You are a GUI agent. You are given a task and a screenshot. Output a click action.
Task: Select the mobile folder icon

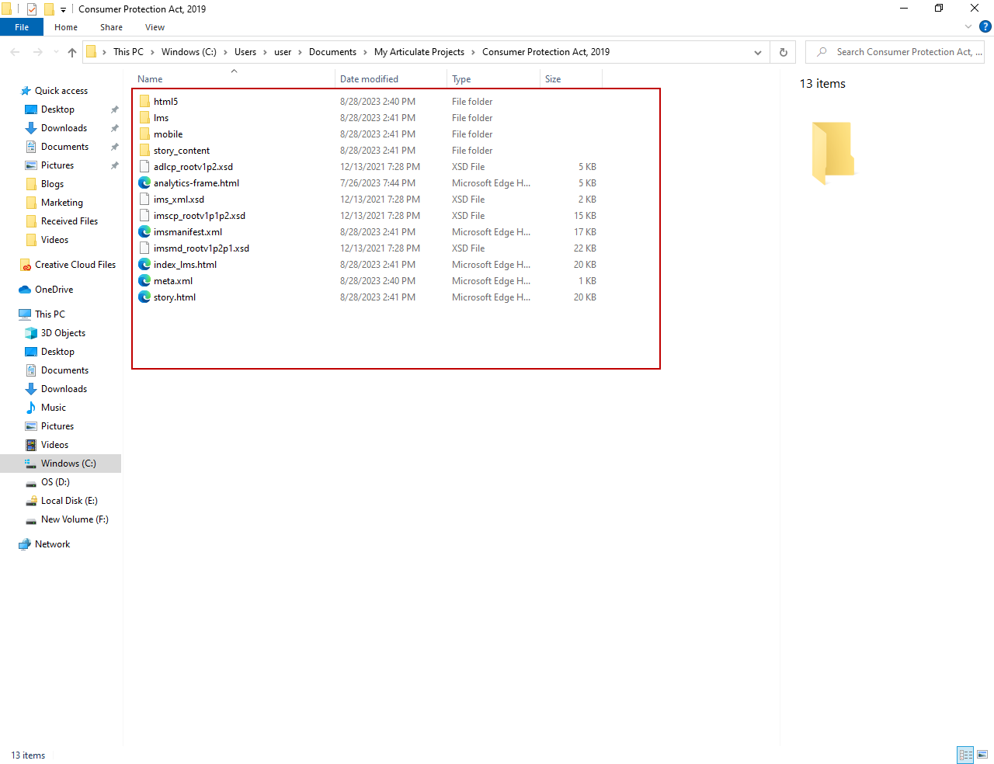[x=144, y=134]
